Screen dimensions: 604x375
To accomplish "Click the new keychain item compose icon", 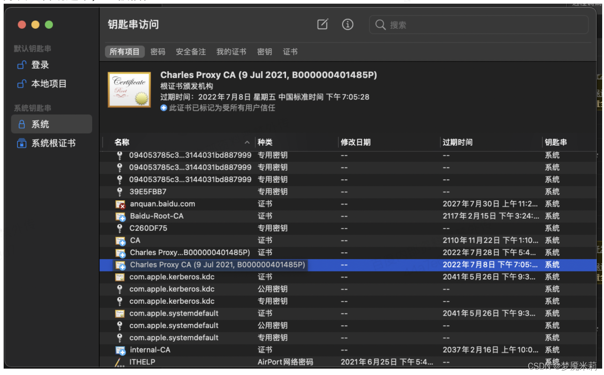I will tap(323, 25).
